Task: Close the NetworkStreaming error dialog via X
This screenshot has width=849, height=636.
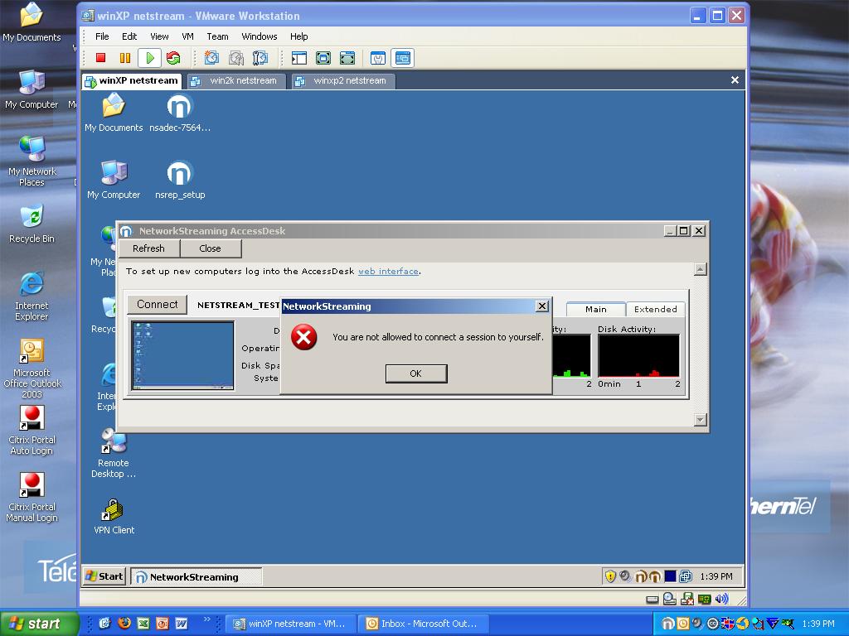Action: [541, 306]
